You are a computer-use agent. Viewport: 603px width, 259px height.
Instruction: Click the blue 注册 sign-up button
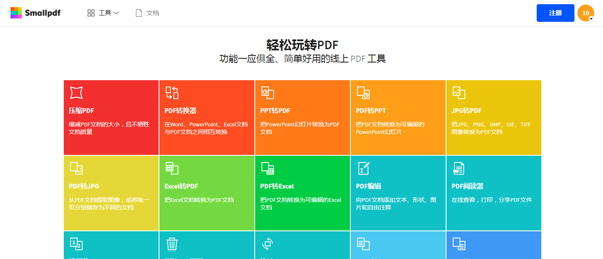tap(555, 13)
